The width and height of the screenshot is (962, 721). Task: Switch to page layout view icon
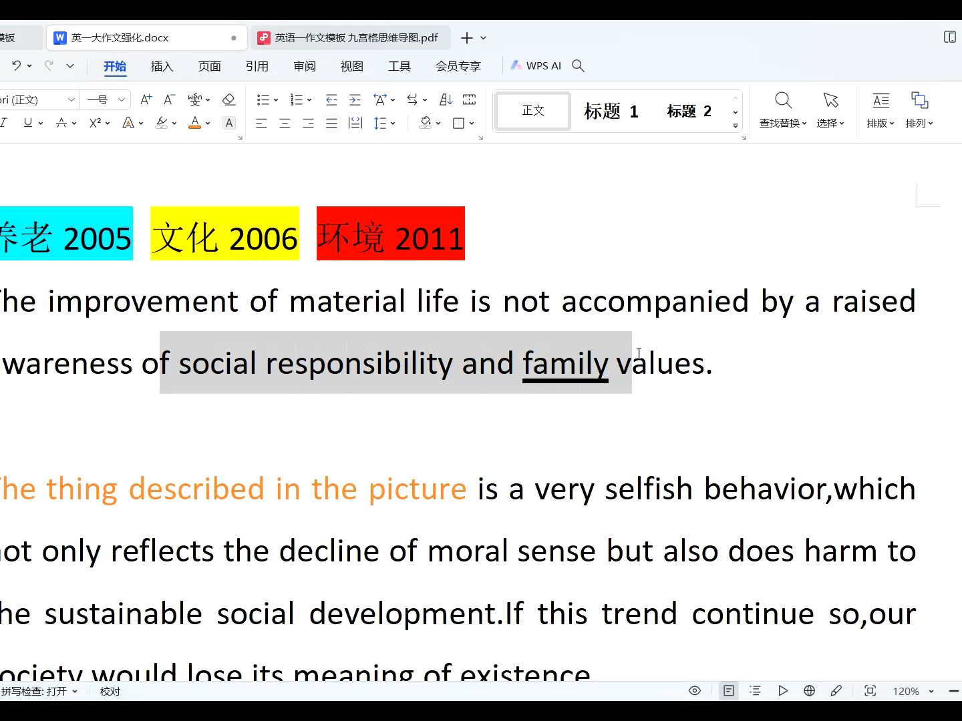tap(729, 691)
